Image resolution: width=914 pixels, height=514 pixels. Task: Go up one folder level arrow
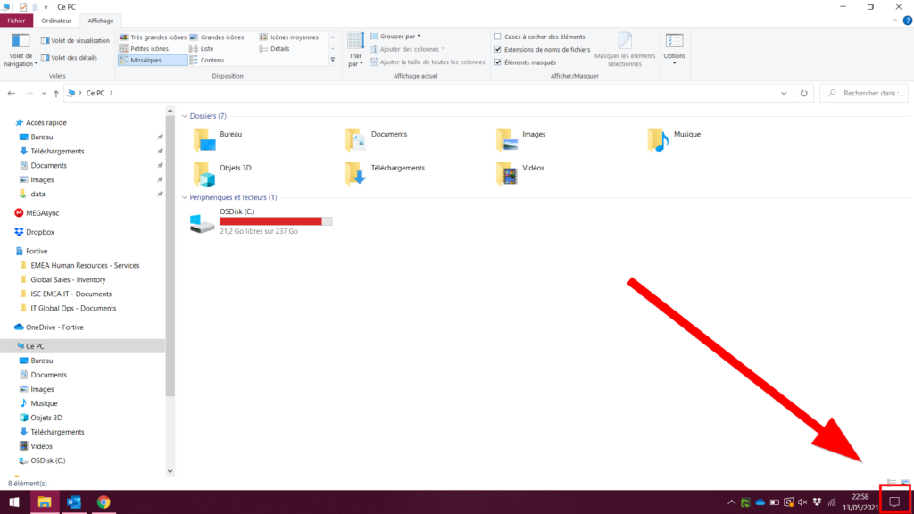[55, 93]
